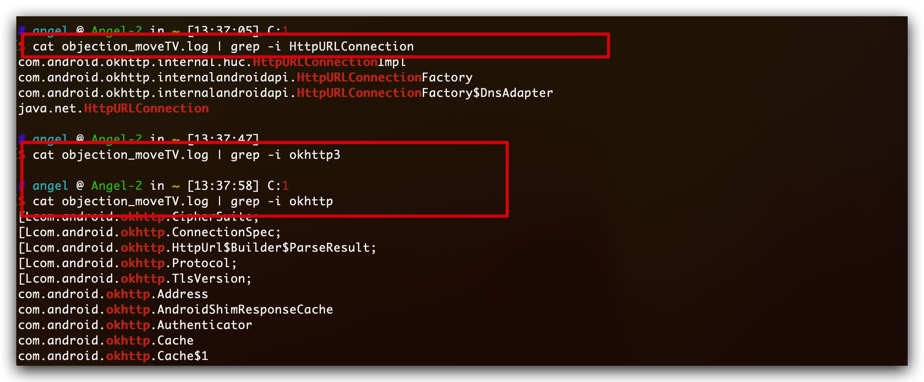This screenshot has height=382, width=924.
Task: Click the final grep -i okhttp command
Action: click(x=183, y=201)
